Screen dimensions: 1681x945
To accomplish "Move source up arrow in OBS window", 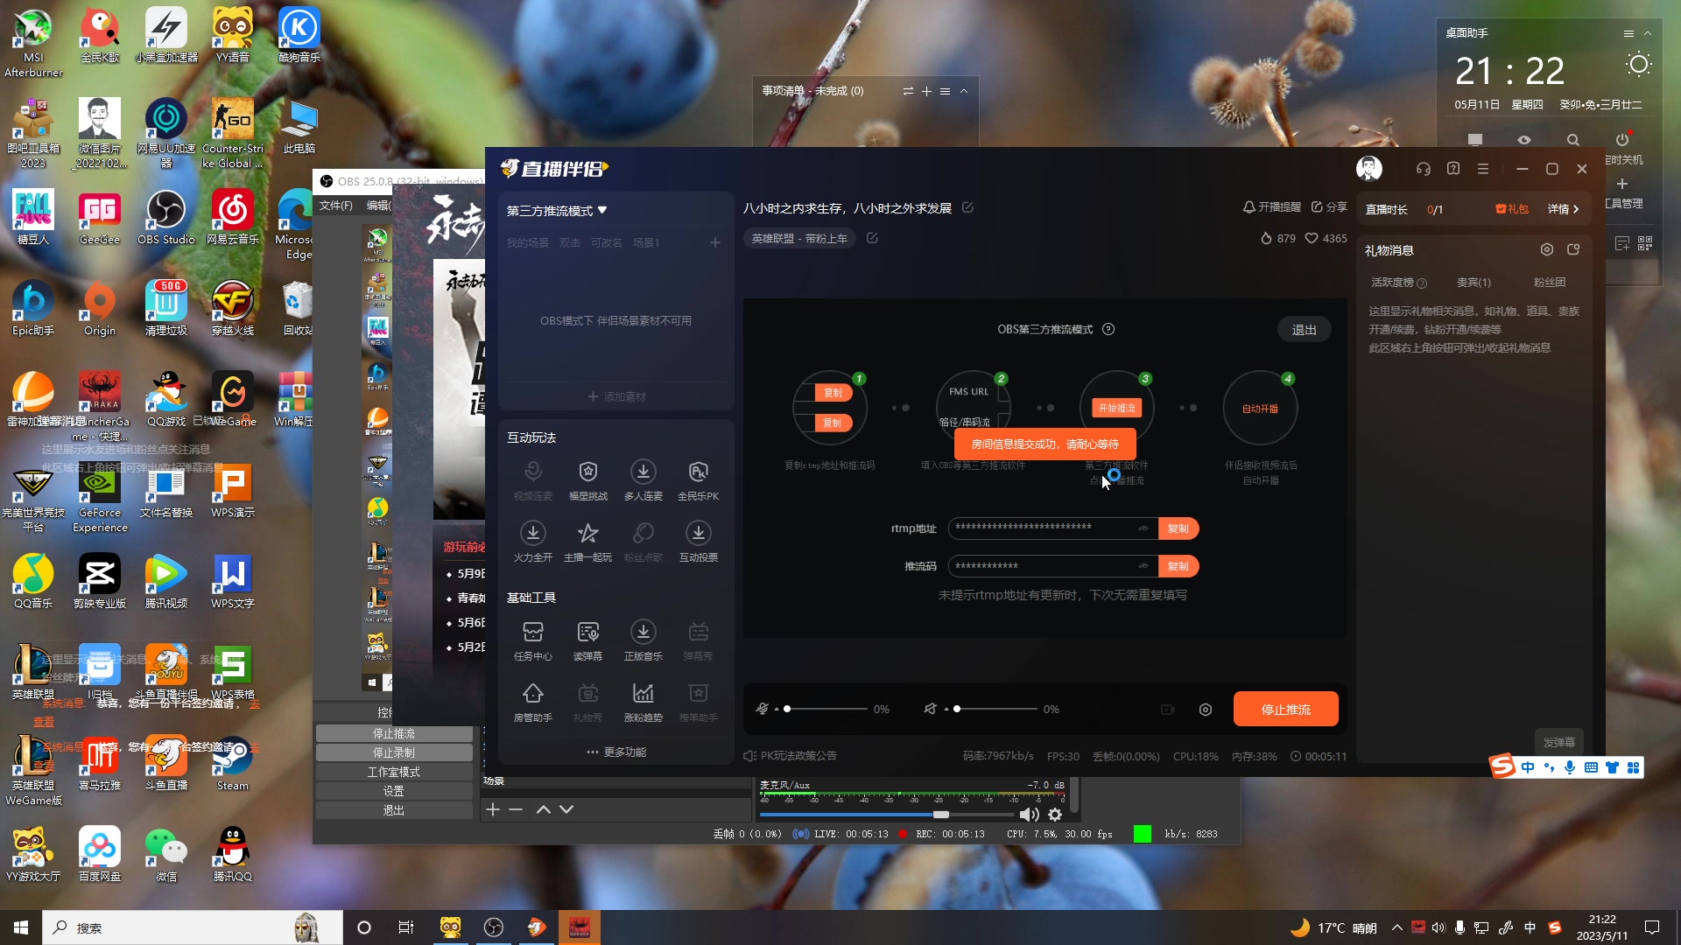I will coord(543,809).
